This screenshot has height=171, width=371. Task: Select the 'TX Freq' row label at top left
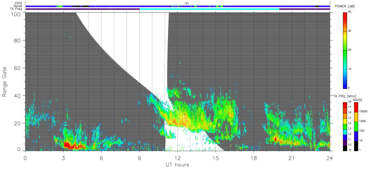pyautogui.click(x=16, y=9)
